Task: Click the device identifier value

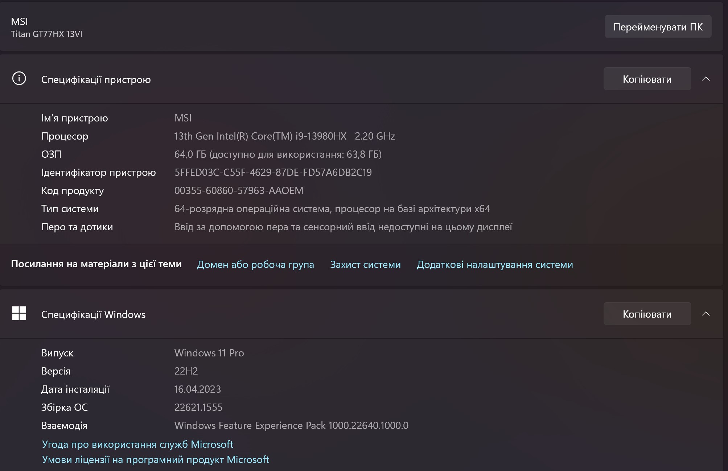Action: tap(273, 172)
